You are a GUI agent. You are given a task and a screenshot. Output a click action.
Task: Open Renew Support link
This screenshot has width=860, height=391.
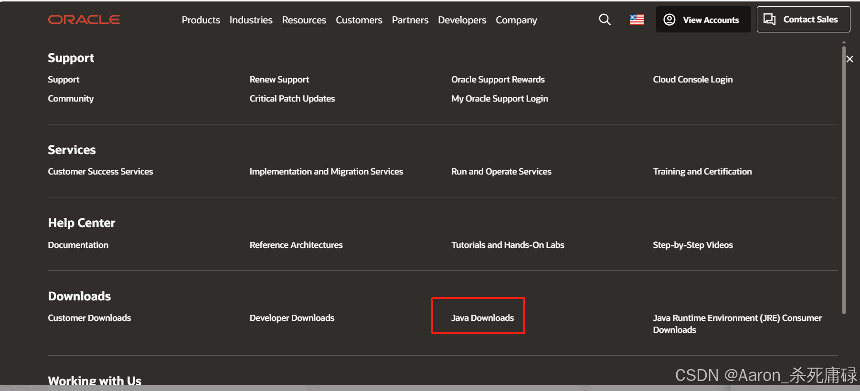[279, 80]
